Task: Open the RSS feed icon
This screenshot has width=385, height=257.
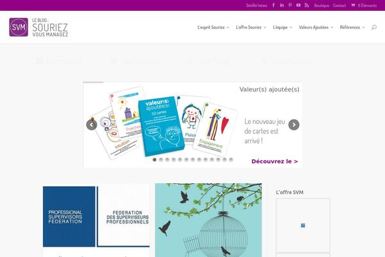Action: tap(307, 5)
